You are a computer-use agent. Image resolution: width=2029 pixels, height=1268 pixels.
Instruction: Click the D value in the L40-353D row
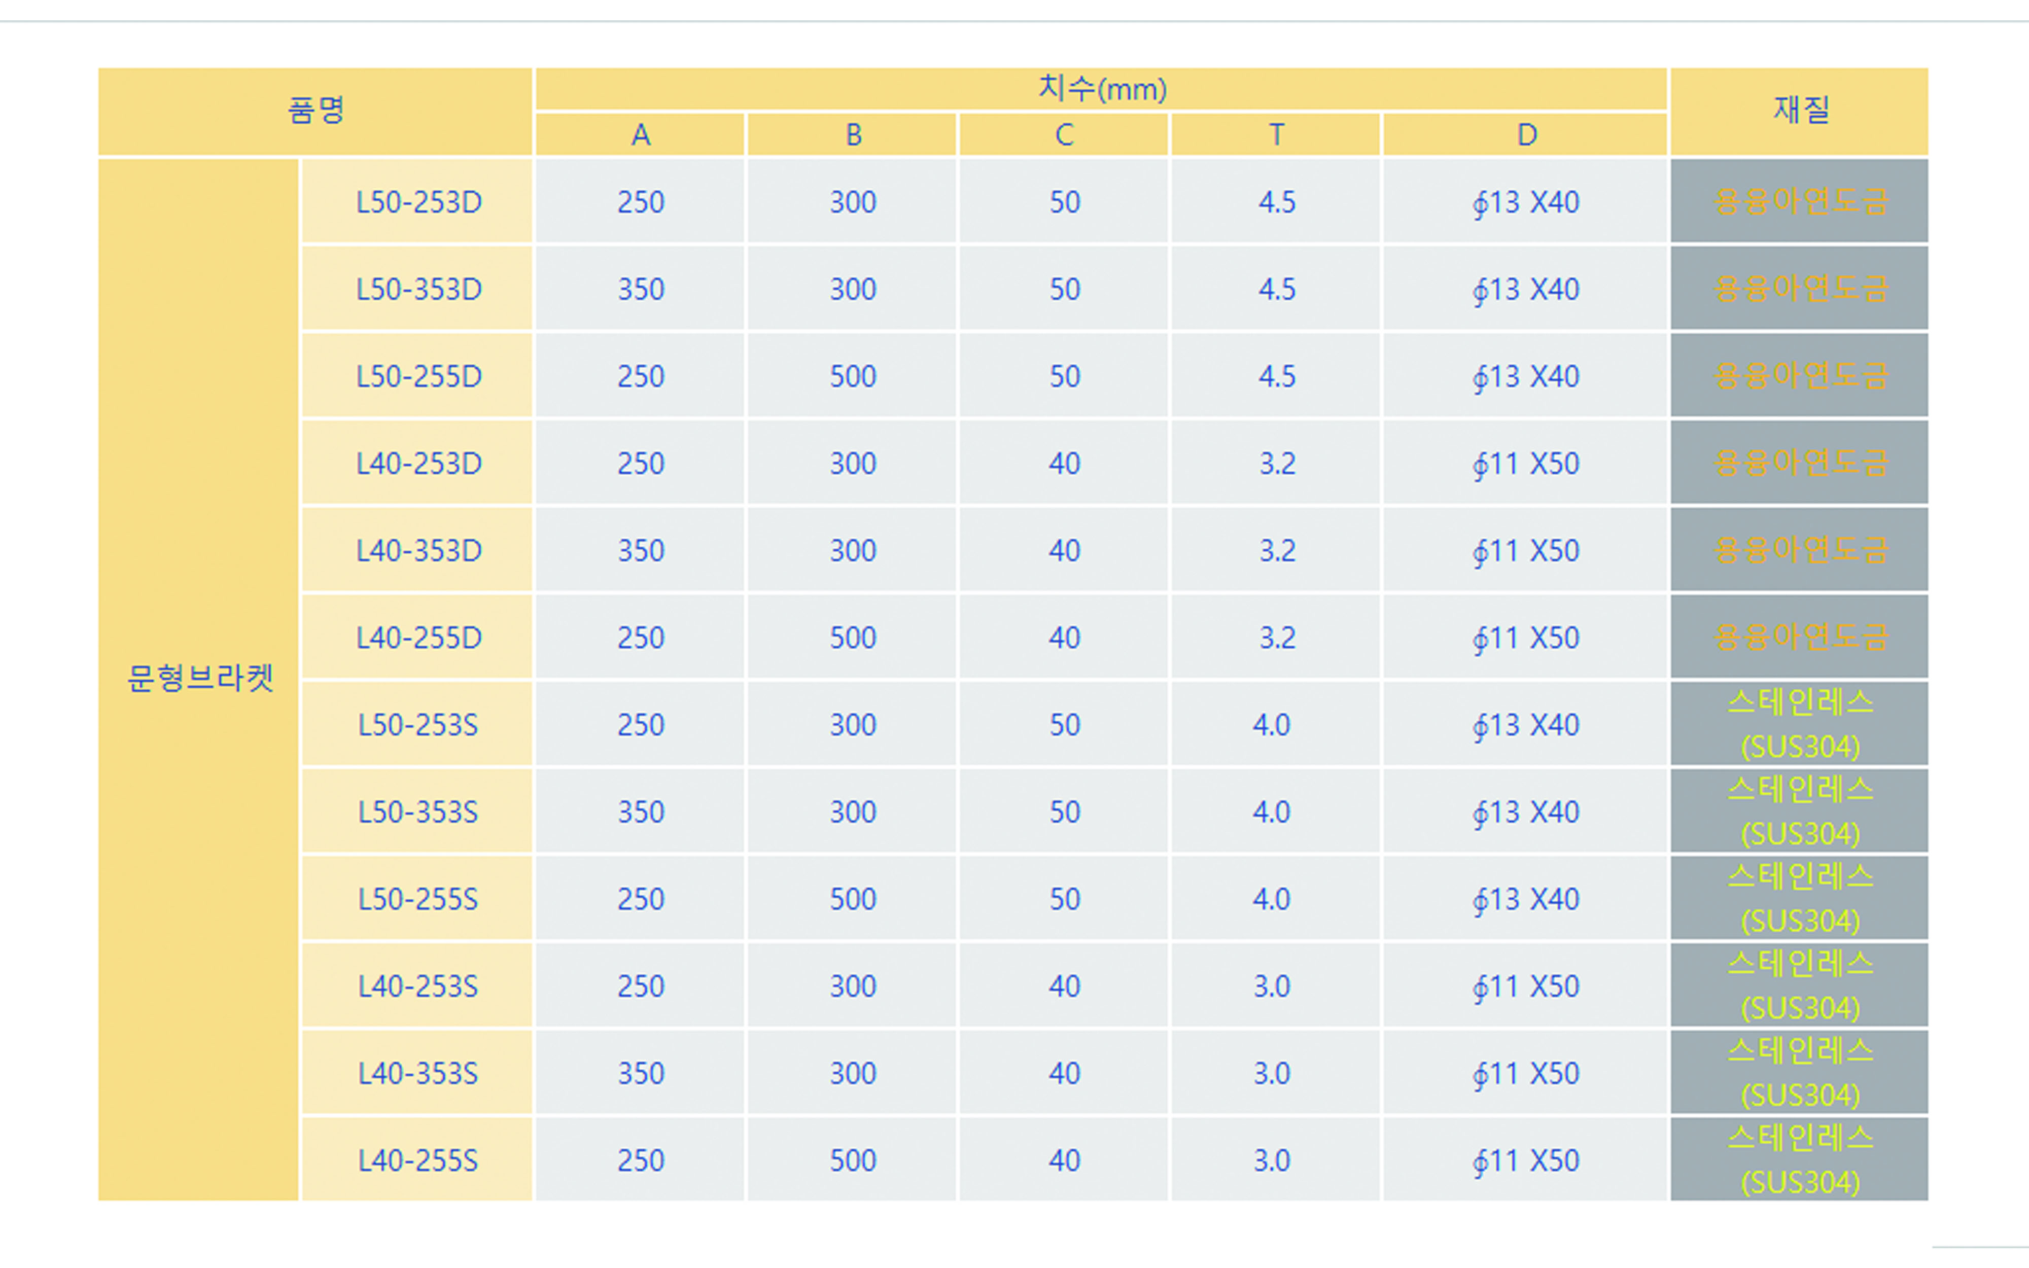(x=1526, y=551)
